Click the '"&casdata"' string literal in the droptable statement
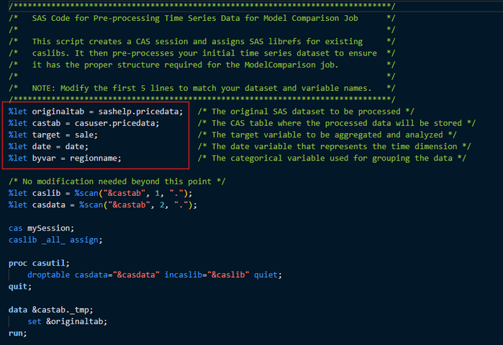The height and width of the screenshot is (345, 503). (136, 274)
